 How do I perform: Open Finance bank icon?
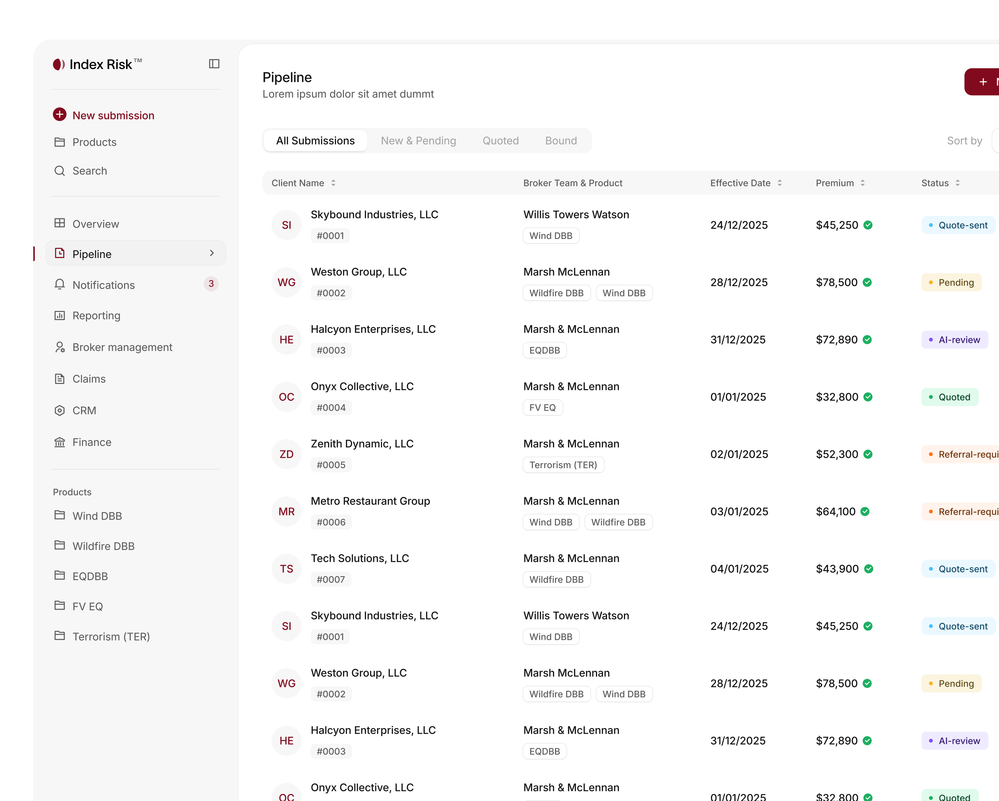59,442
